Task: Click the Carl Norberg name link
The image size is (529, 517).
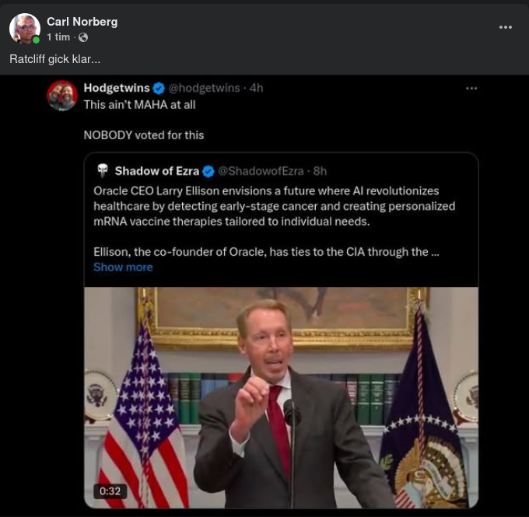Action: pyautogui.click(x=82, y=21)
